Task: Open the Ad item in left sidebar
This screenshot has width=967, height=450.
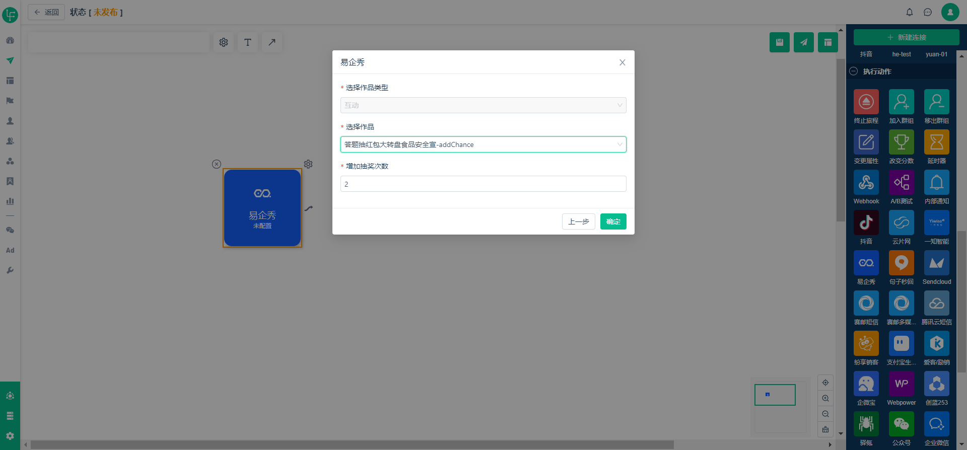Action: point(10,250)
